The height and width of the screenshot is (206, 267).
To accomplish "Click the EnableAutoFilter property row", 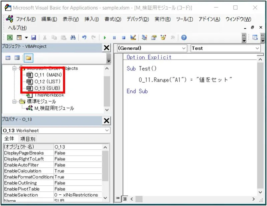I will point(53,165).
